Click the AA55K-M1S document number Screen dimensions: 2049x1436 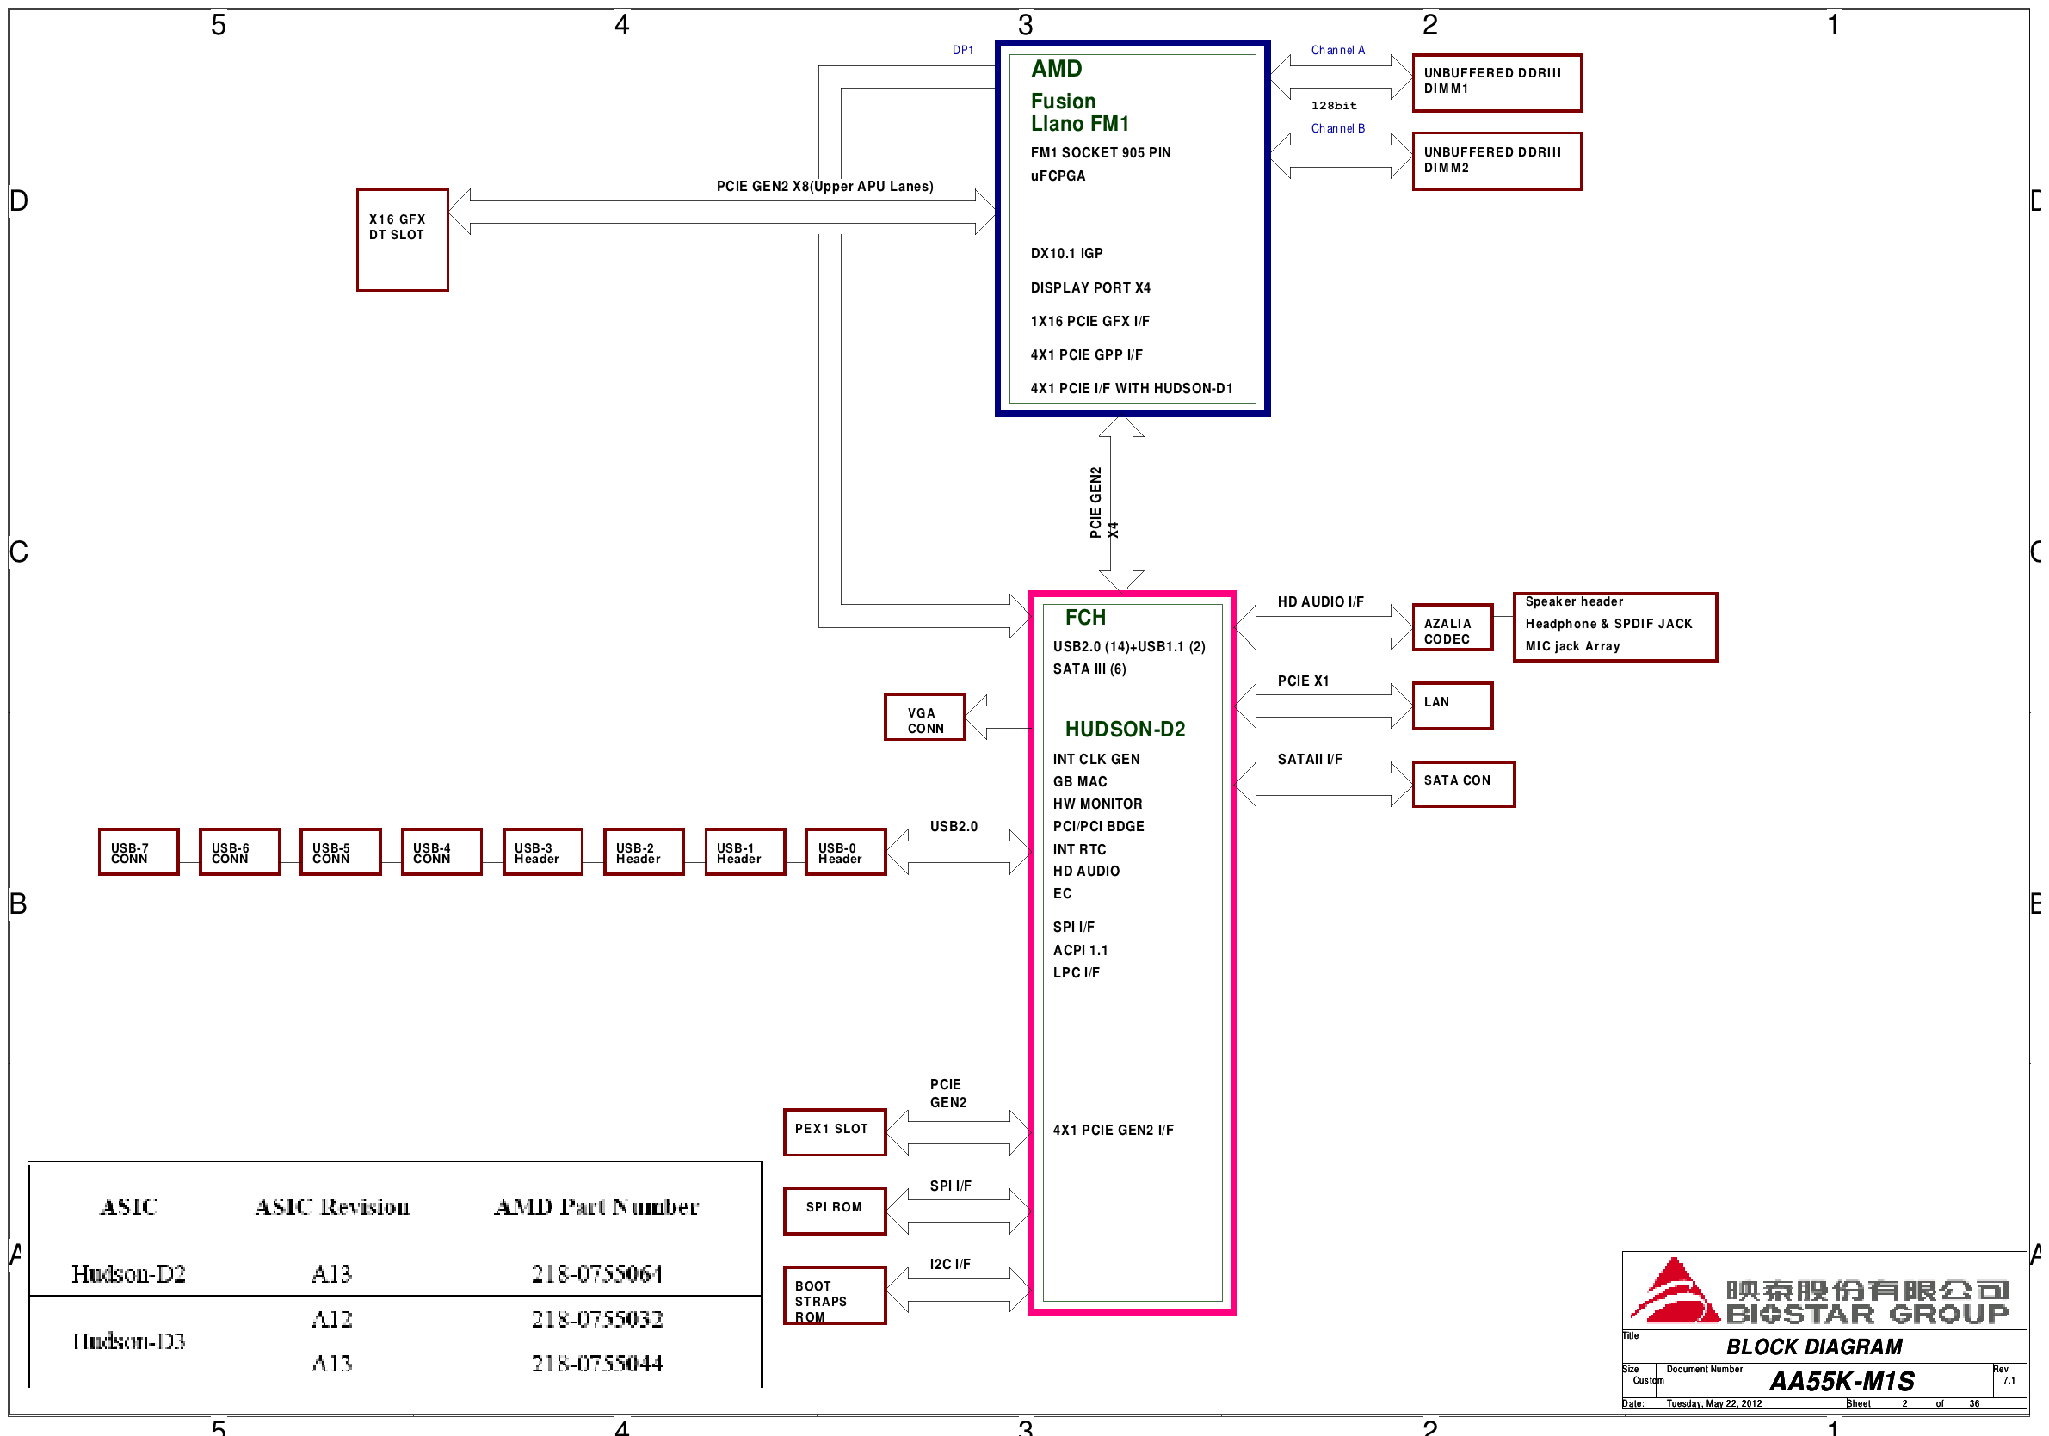click(1841, 1382)
